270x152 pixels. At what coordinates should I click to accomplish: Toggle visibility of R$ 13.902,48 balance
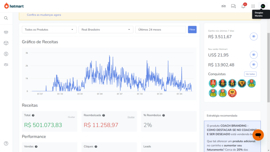point(253,64)
